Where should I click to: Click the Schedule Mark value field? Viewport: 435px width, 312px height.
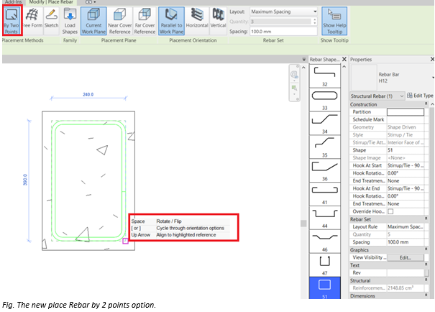pos(406,119)
